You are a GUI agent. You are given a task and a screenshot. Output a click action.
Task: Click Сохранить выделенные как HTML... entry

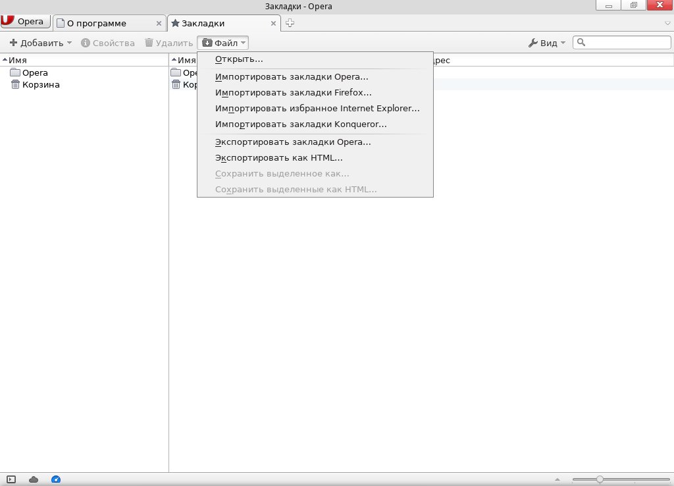click(315, 189)
